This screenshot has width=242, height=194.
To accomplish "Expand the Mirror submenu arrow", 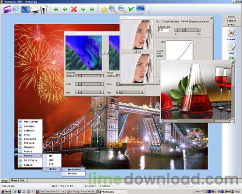I will 60,169.
